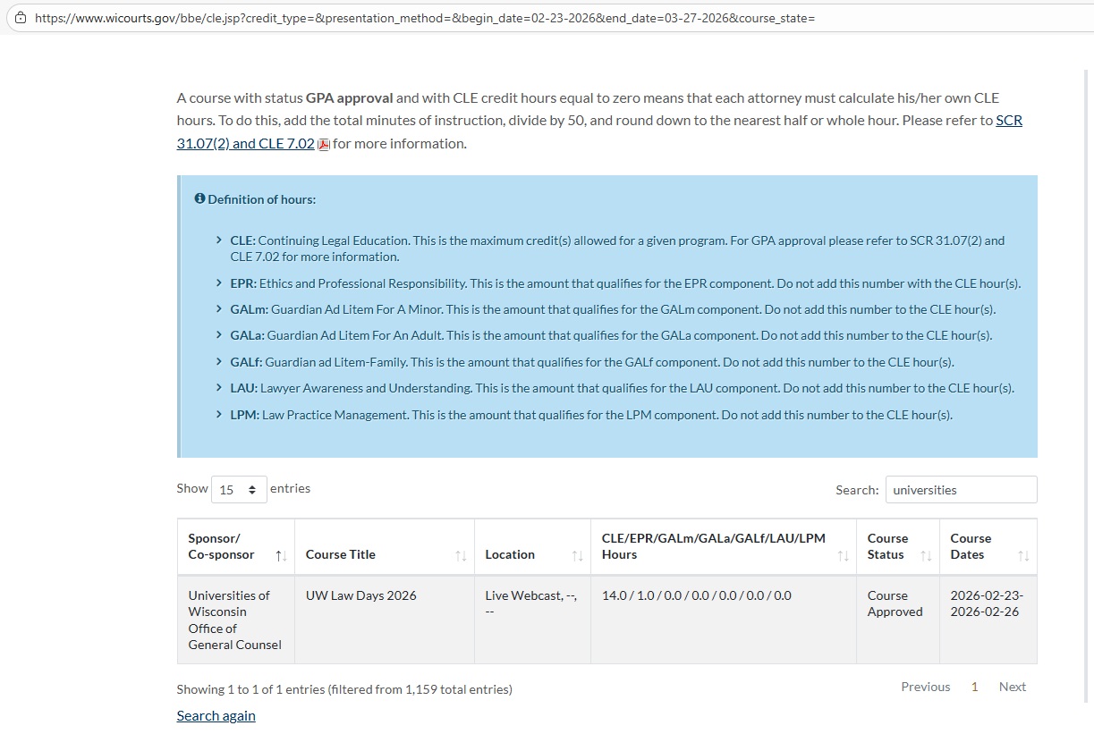Sort by Course Status arrows
Screen dimensions: 1094x734
tap(926, 556)
